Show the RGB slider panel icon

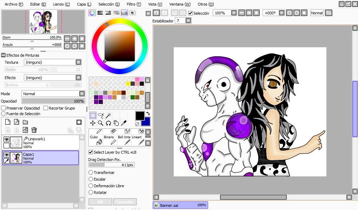coord(100,13)
